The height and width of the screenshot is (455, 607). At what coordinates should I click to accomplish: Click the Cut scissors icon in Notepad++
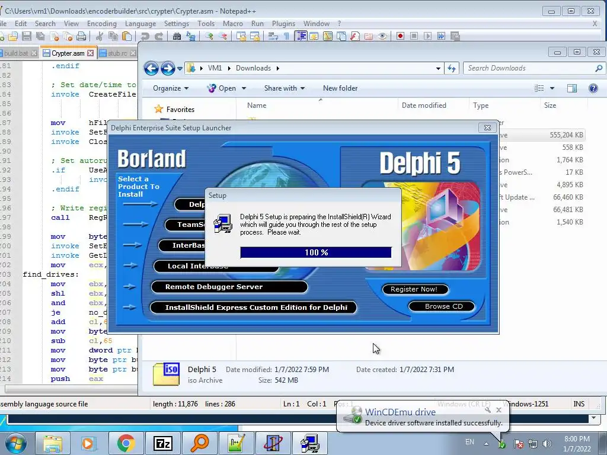click(x=100, y=36)
